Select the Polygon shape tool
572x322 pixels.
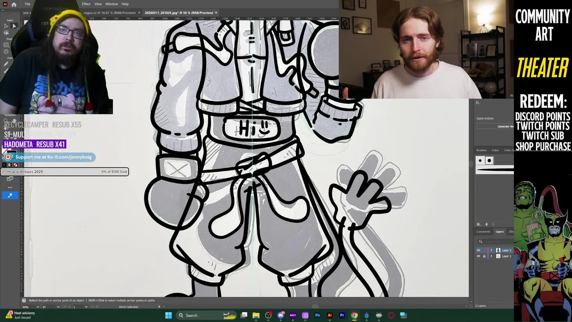pyautogui.click(x=6, y=51)
